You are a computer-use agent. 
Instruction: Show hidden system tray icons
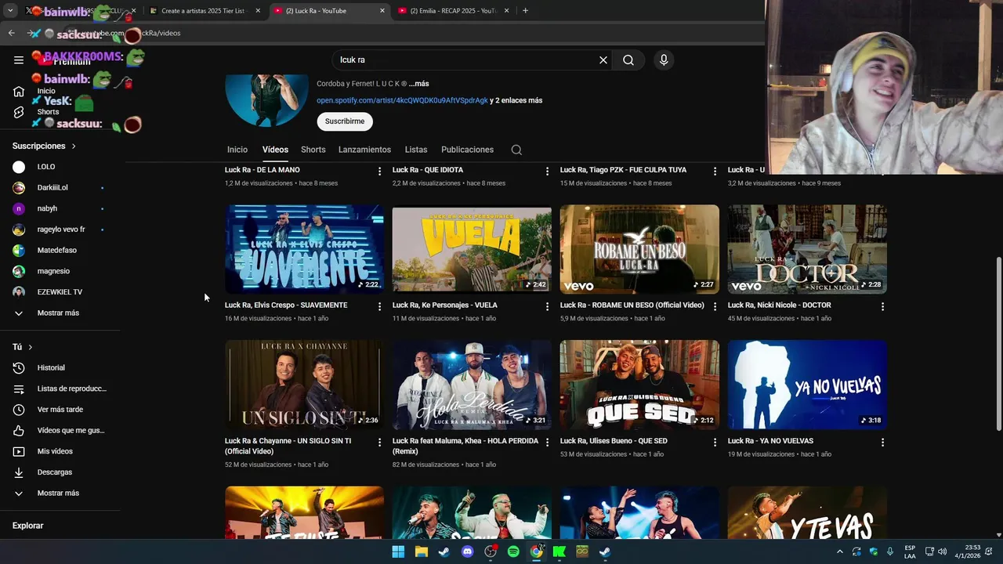coord(840,551)
